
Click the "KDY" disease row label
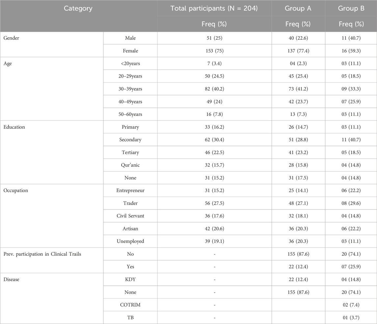coord(130,279)
